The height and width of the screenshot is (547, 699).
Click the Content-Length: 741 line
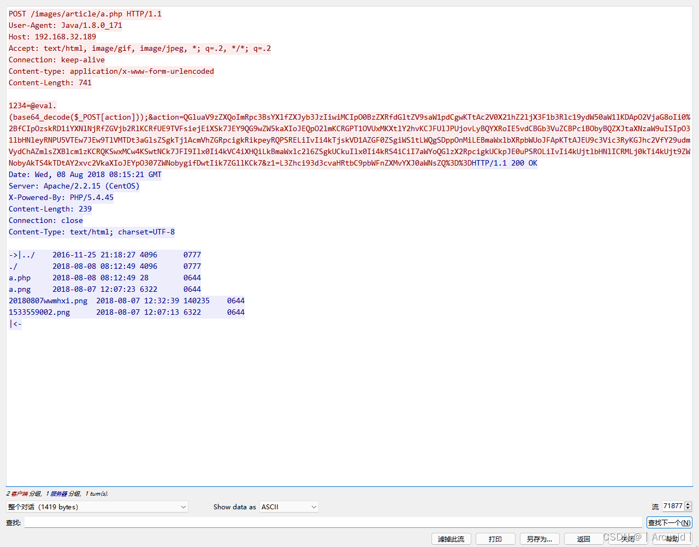(x=50, y=83)
